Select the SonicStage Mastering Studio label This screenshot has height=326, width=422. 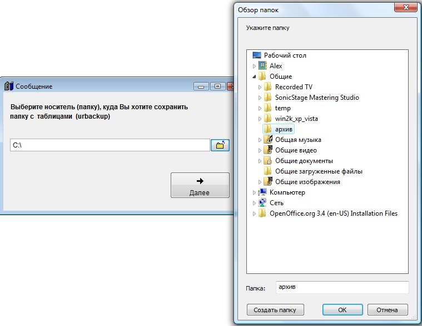[317, 97]
